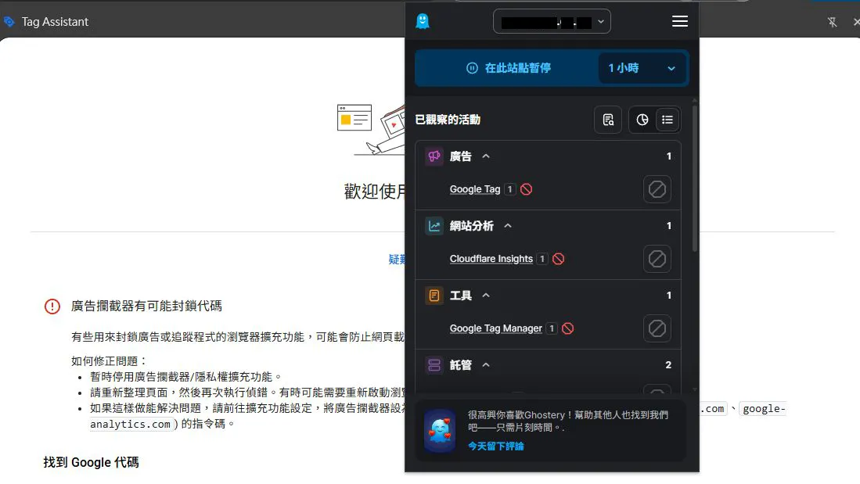Collapse the 網站分析 analytics category
The width and height of the screenshot is (860, 484).
tap(508, 226)
